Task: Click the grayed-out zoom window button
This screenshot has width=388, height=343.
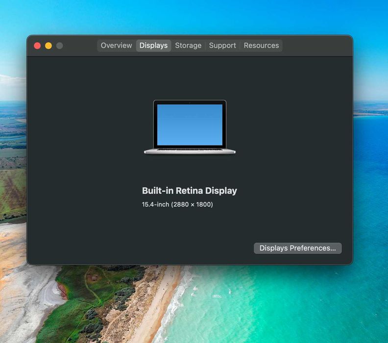Action: [x=60, y=46]
